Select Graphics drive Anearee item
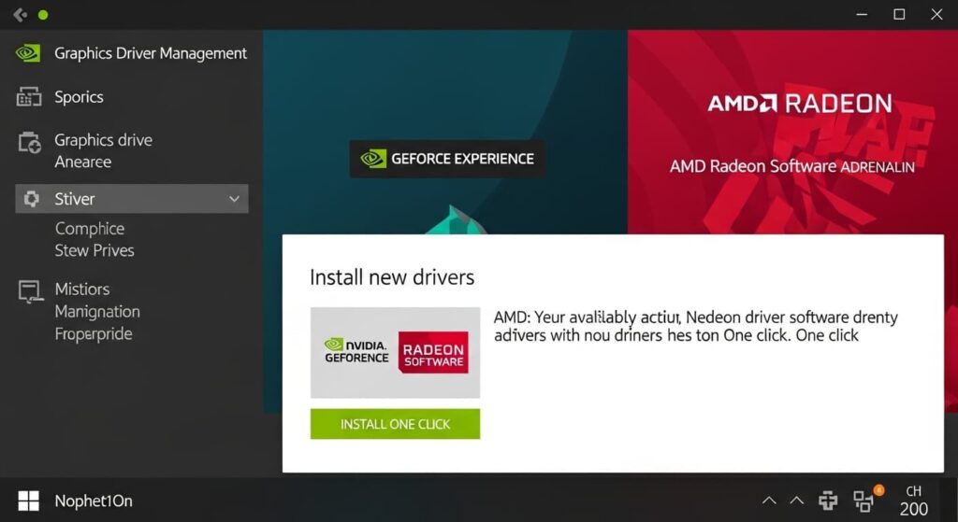 103,150
